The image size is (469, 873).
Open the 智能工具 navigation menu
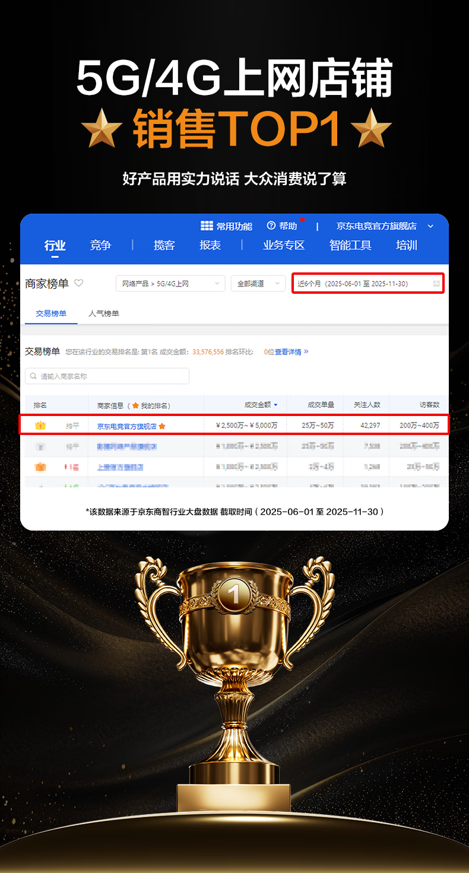tap(350, 245)
